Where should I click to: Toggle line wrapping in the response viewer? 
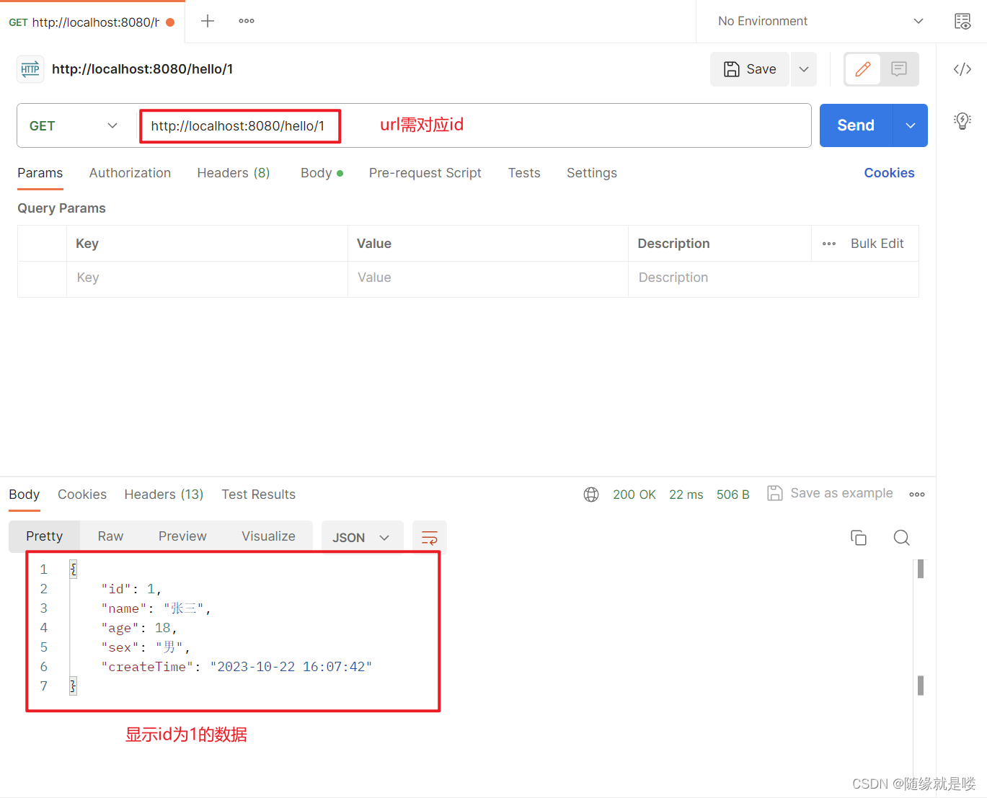coord(430,537)
